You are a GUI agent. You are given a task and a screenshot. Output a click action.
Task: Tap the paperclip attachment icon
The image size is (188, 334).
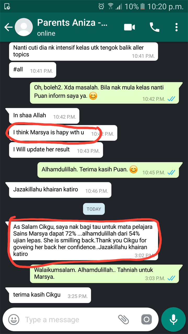tap(124, 319)
